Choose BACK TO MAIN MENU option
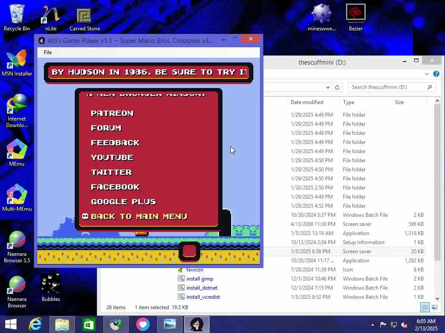 (x=139, y=216)
